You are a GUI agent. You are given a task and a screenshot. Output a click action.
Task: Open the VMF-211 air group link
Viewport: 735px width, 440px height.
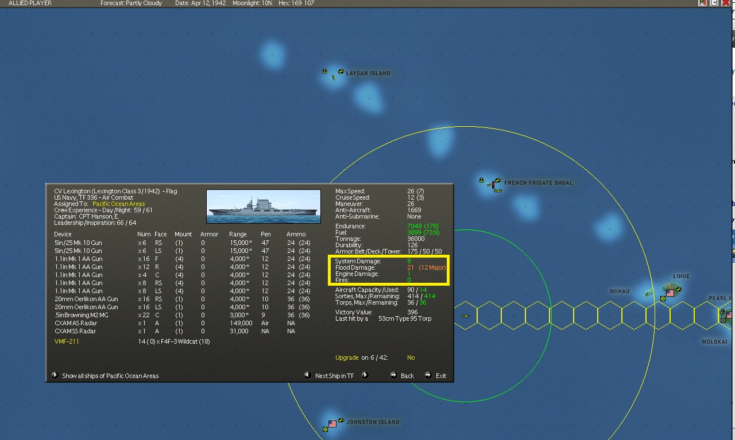pyautogui.click(x=67, y=341)
